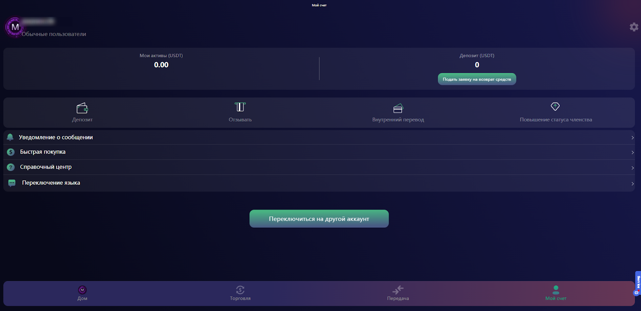Open Внутренний перевод card icon
The image size is (641, 311).
pyautogui.click(x=398, y=108)
